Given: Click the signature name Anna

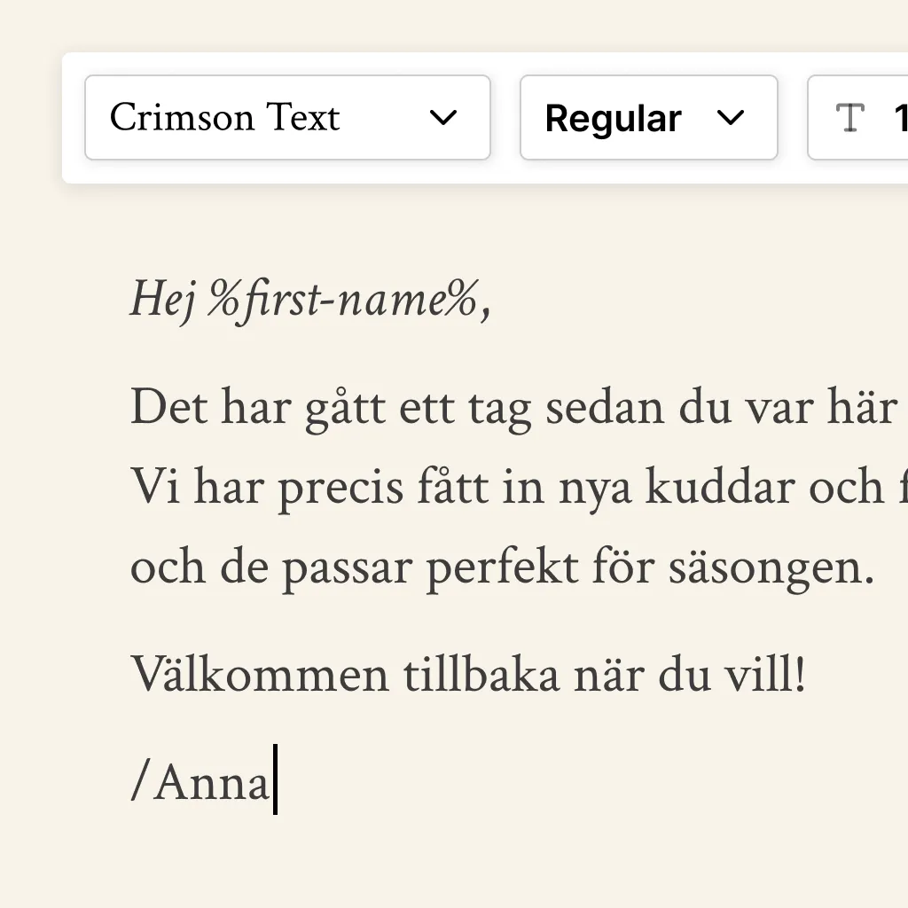Looking at the screenshot, I should (213, 780).
